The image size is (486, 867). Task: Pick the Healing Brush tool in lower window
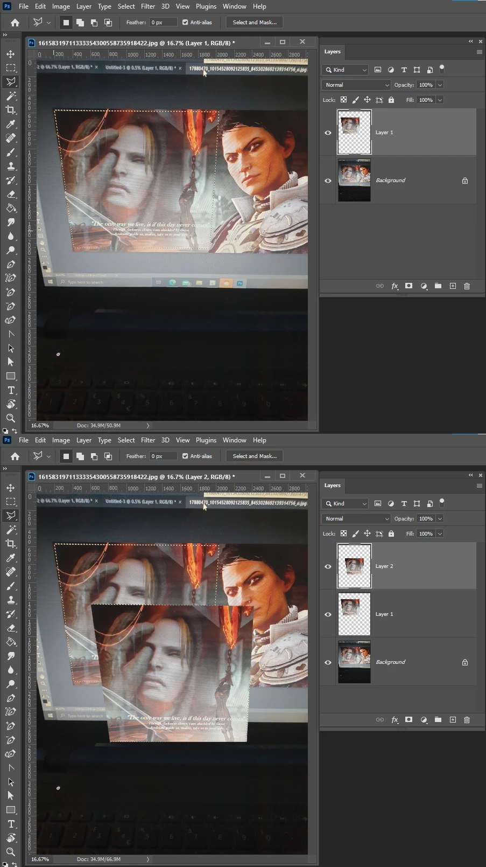point(10,572)
